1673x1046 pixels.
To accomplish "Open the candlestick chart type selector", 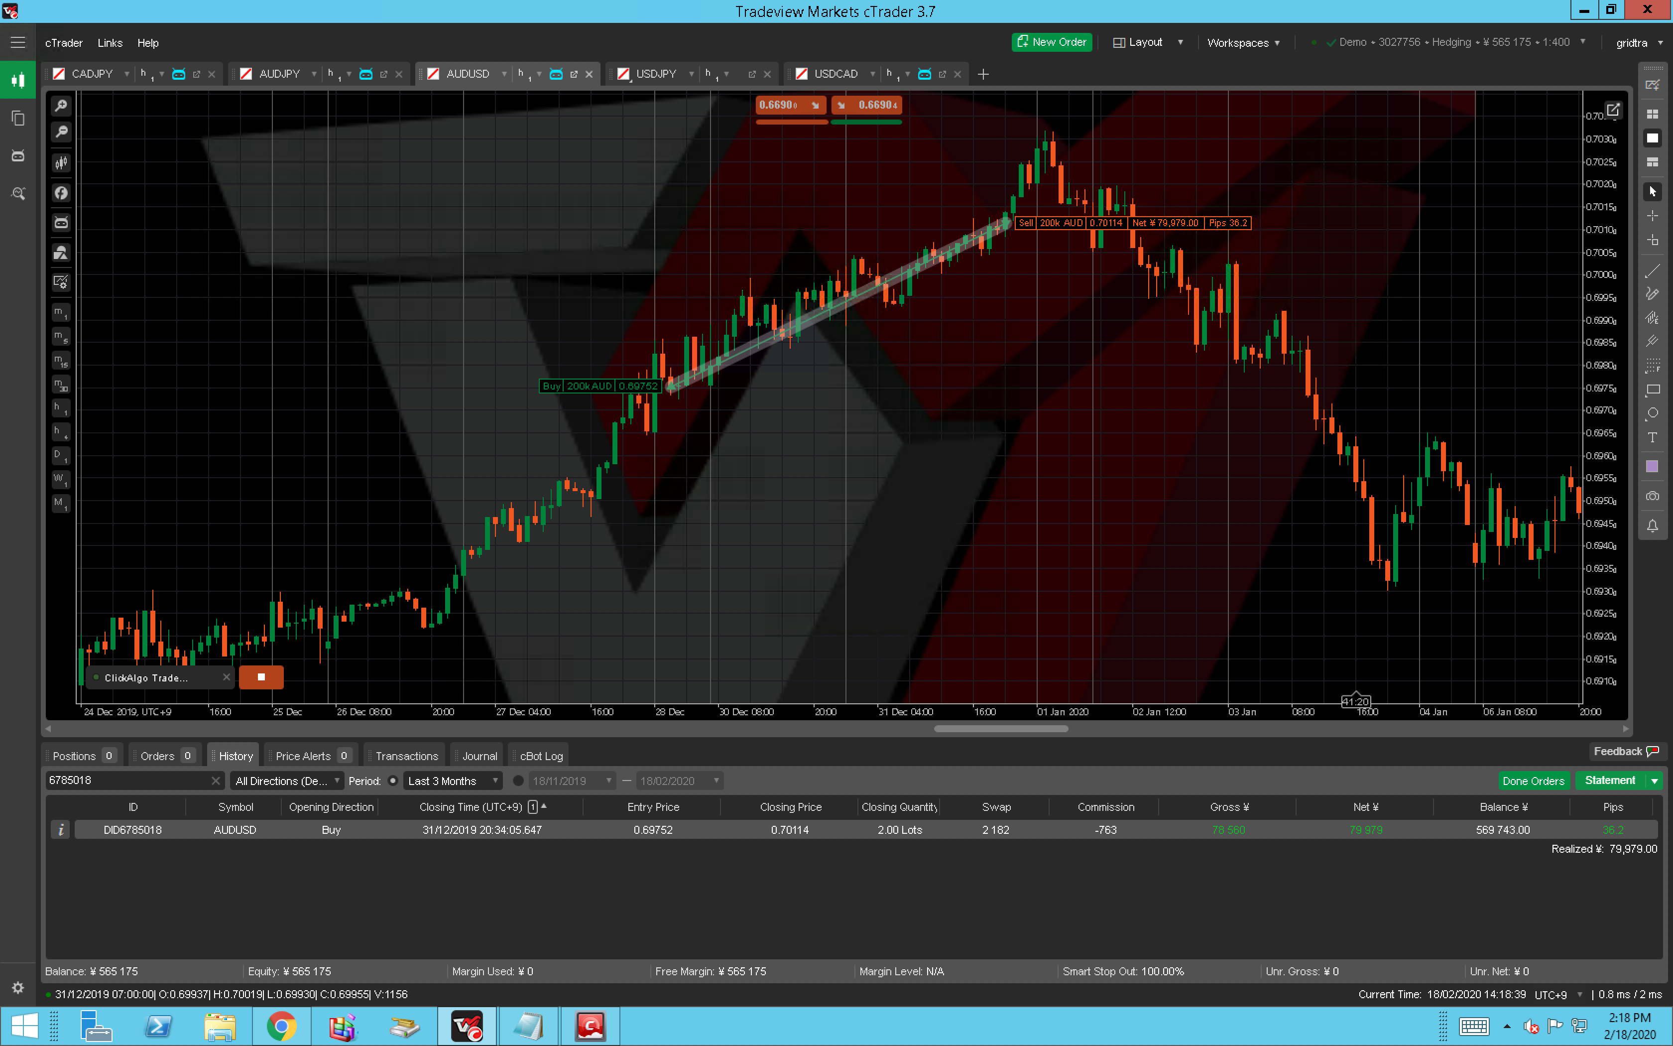I will tap(61, 163).
